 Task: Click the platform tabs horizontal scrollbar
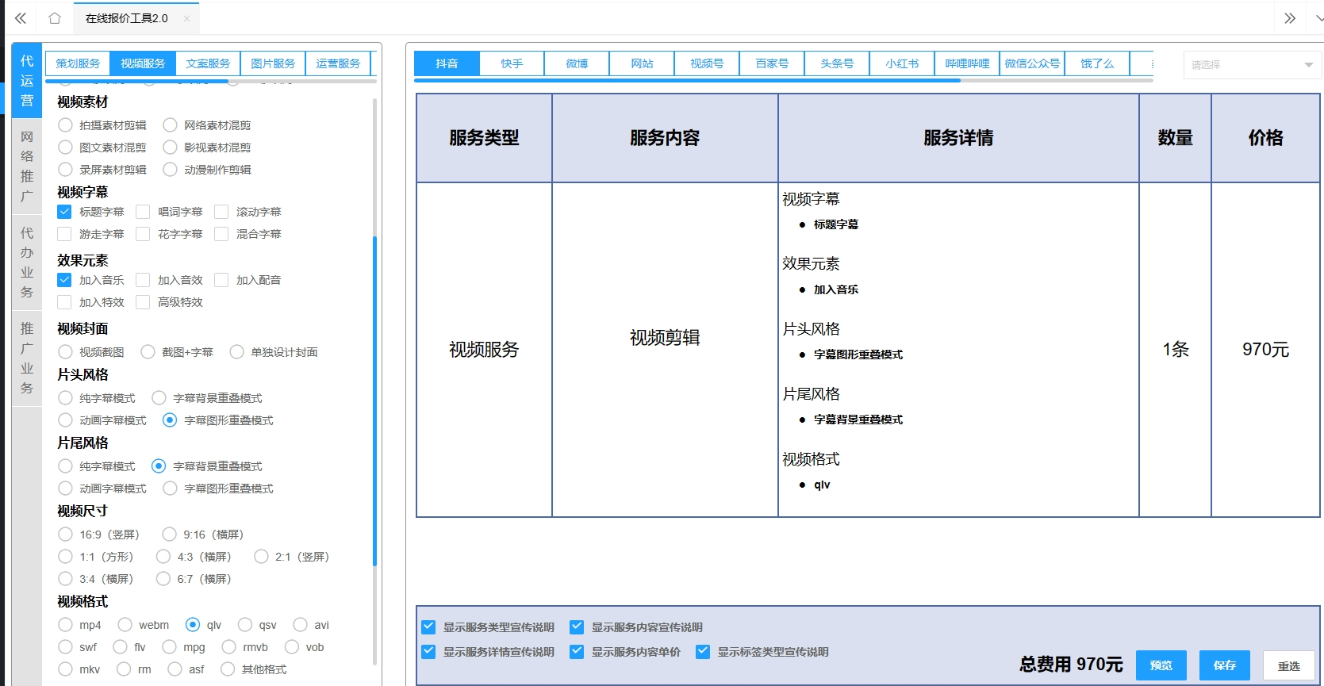click(687, 80)
